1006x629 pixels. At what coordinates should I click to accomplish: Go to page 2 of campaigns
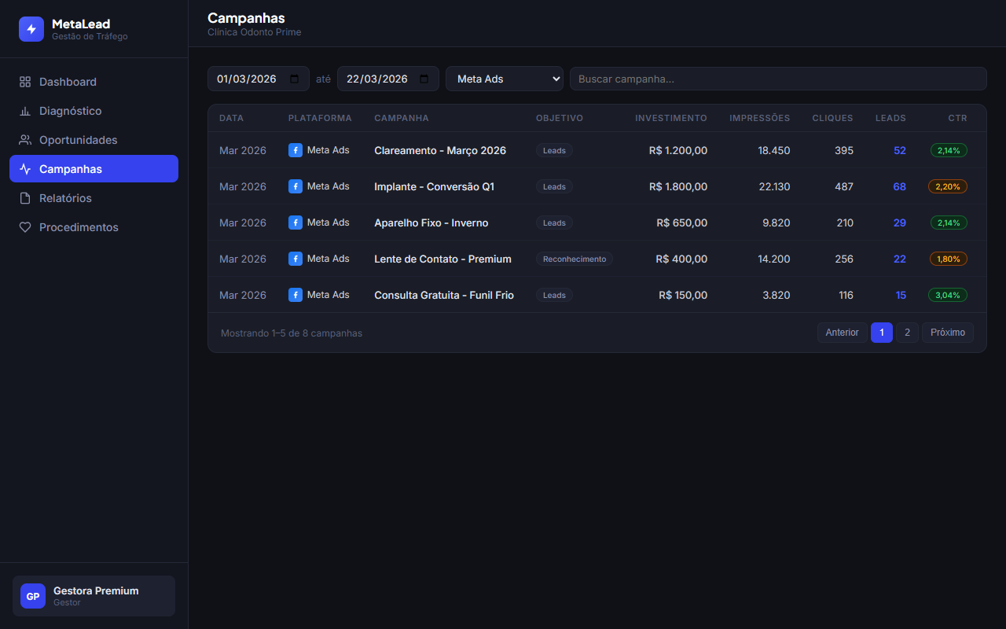[907, 333]
